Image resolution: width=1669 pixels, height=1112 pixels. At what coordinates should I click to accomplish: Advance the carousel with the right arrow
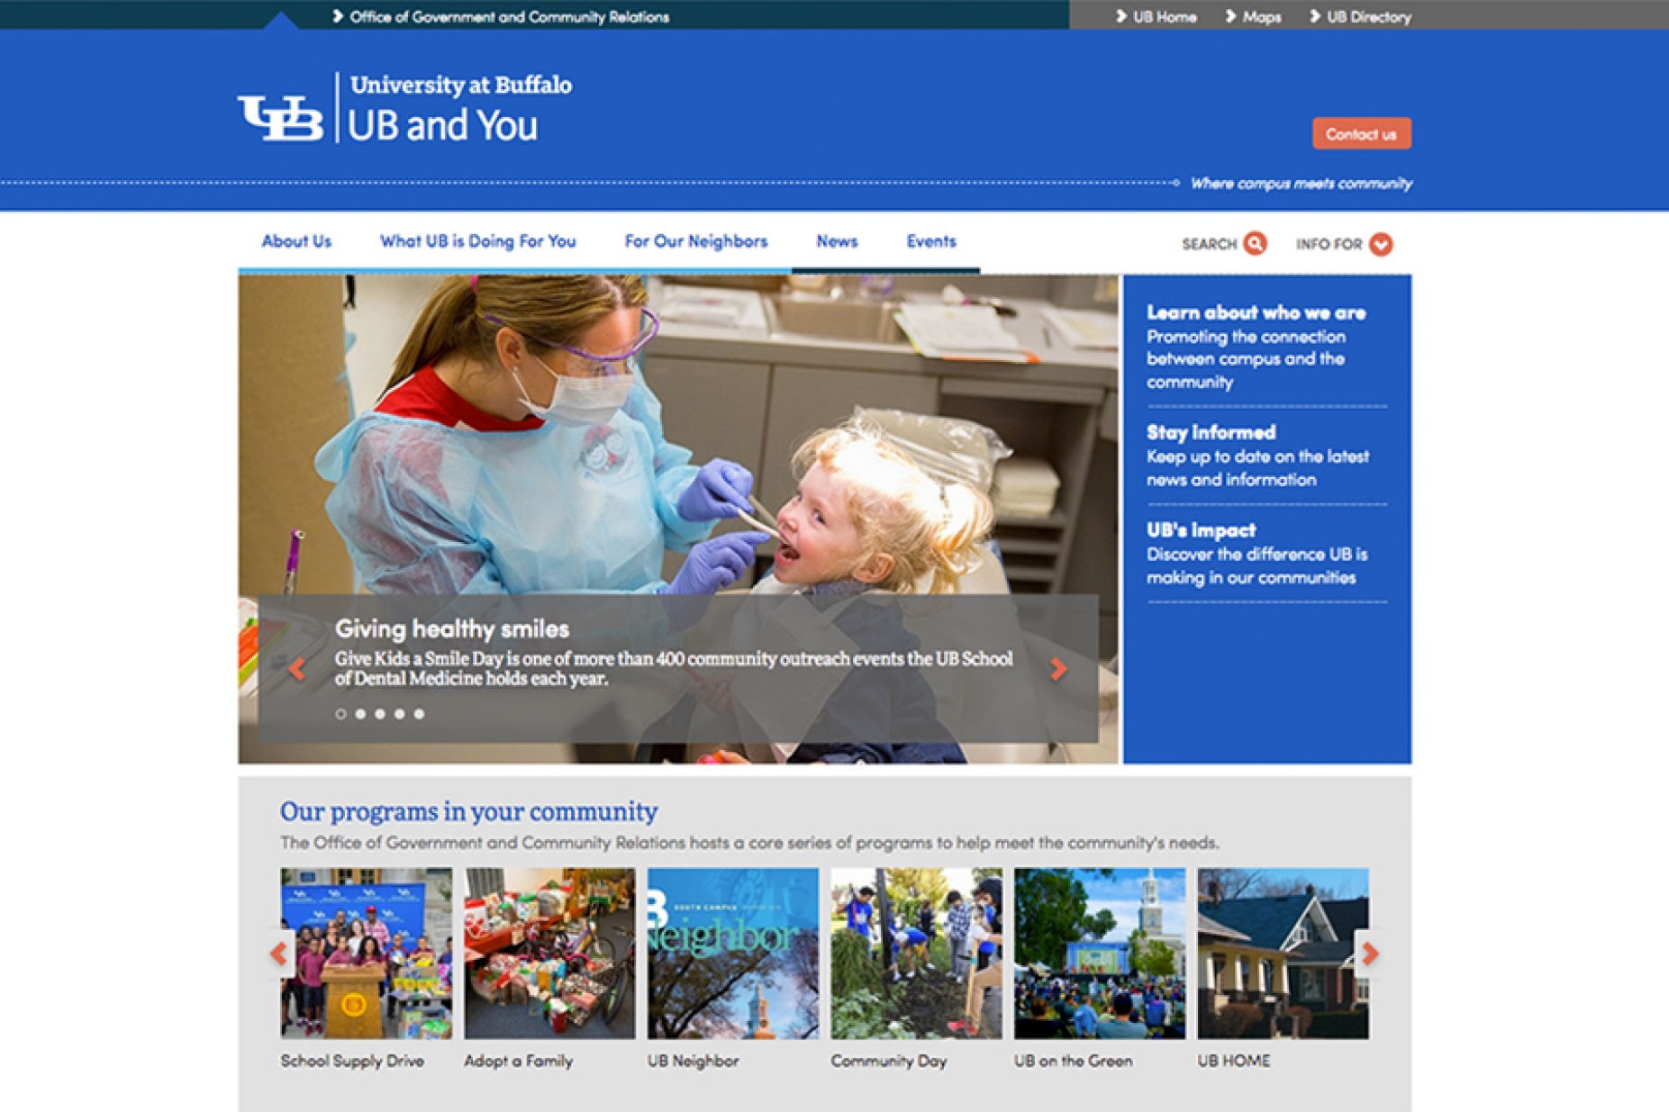pyautogui.click(x=1057, y=669)
